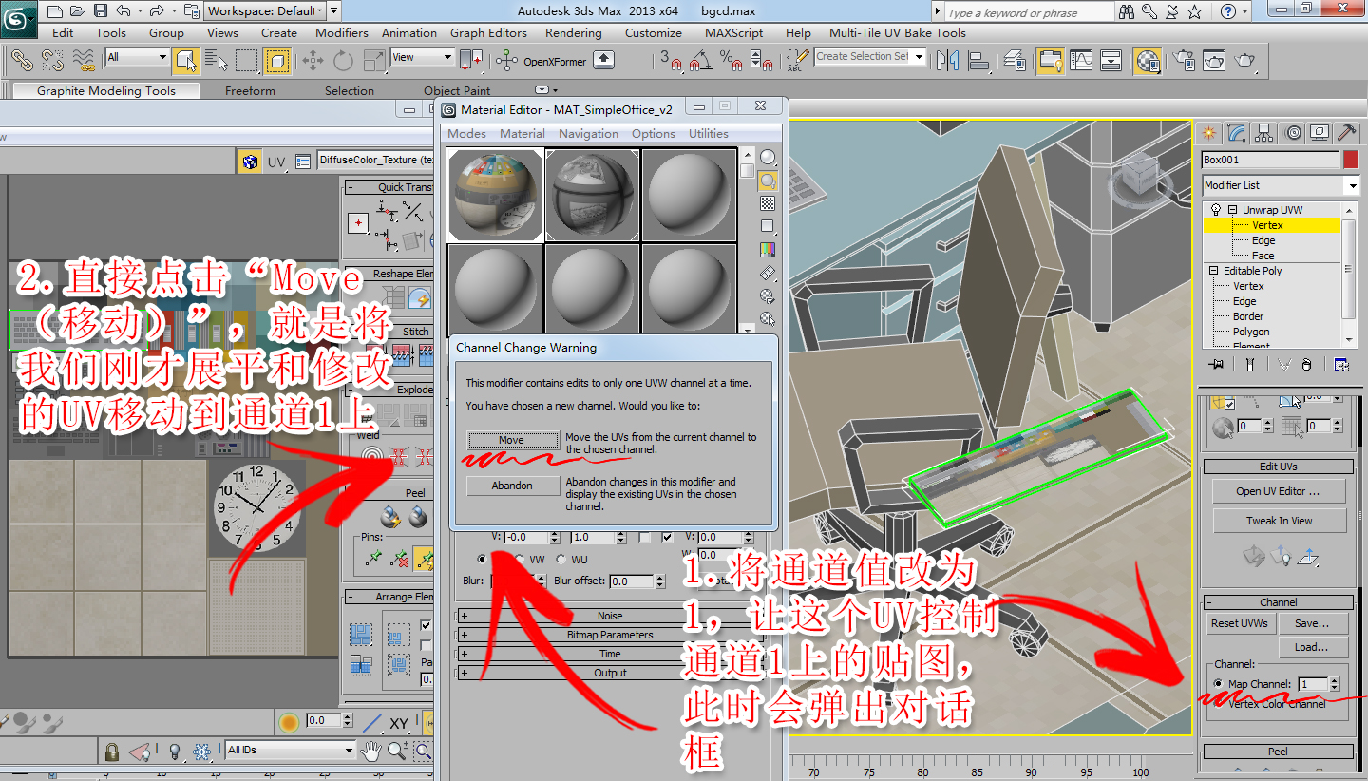
Task: Open the Rendering menu
Action: click(573, 32)
